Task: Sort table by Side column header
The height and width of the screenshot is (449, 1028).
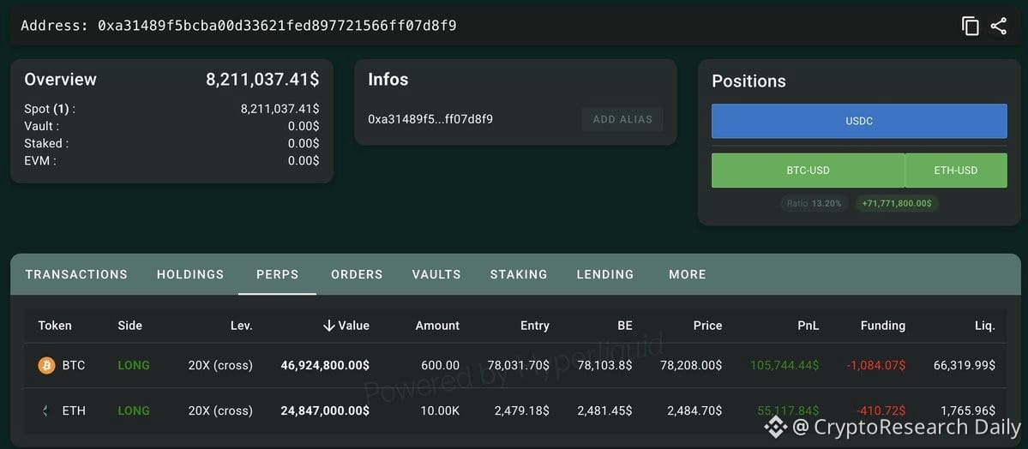Action: tap(129, 326)
